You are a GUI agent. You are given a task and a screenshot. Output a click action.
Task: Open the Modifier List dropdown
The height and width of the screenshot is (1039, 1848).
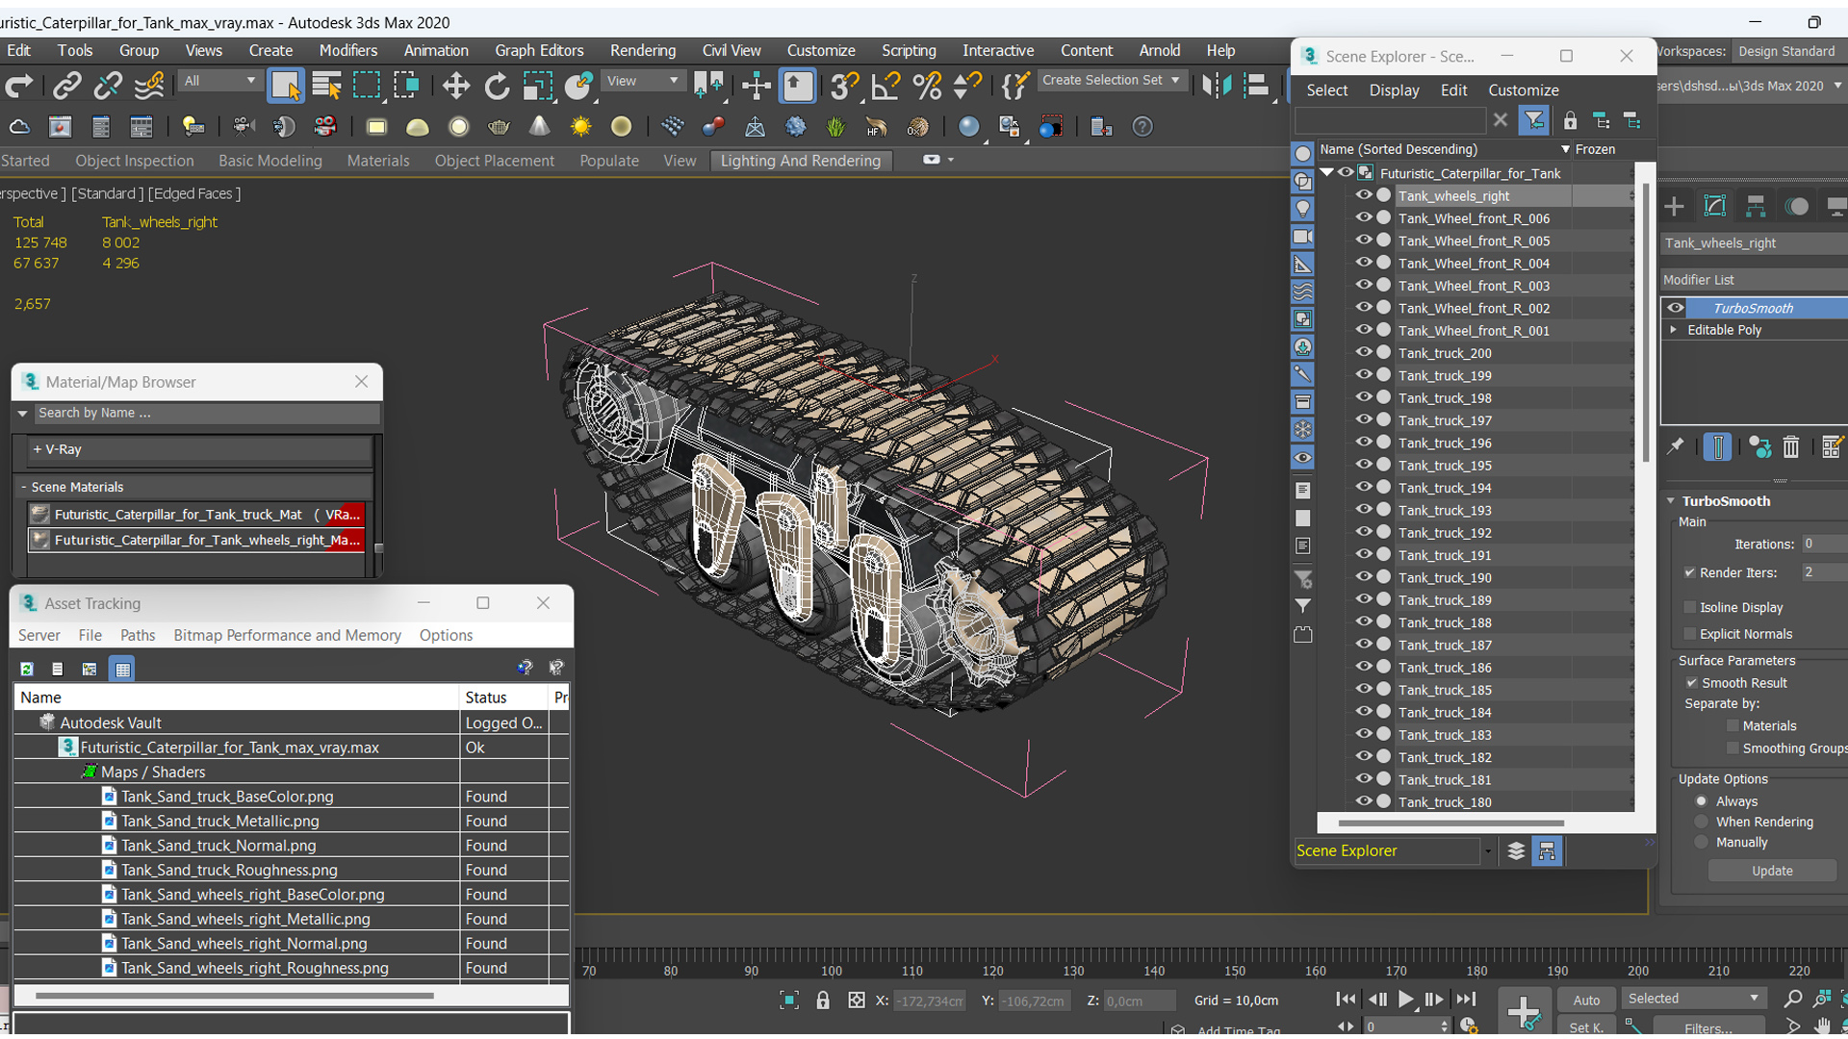tap(1754, 280)
